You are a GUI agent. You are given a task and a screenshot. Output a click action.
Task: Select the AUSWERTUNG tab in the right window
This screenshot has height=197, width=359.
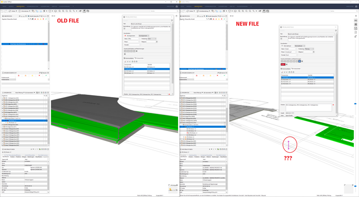[x=222, y=7]
